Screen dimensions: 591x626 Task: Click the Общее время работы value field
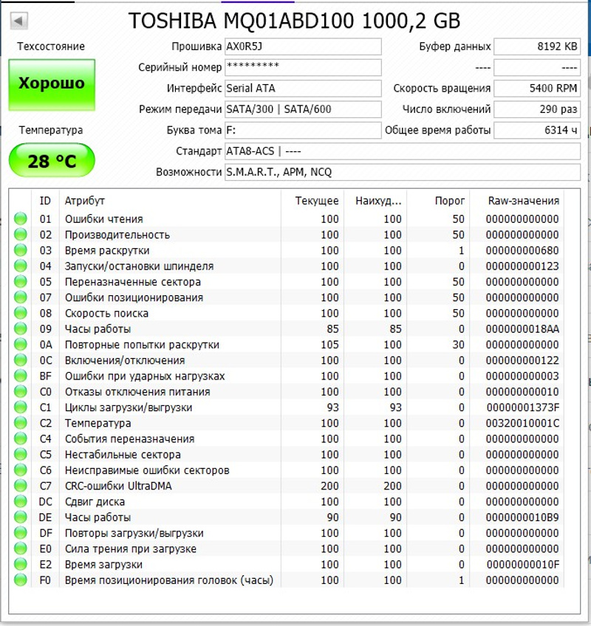click(x=537, y=131)
